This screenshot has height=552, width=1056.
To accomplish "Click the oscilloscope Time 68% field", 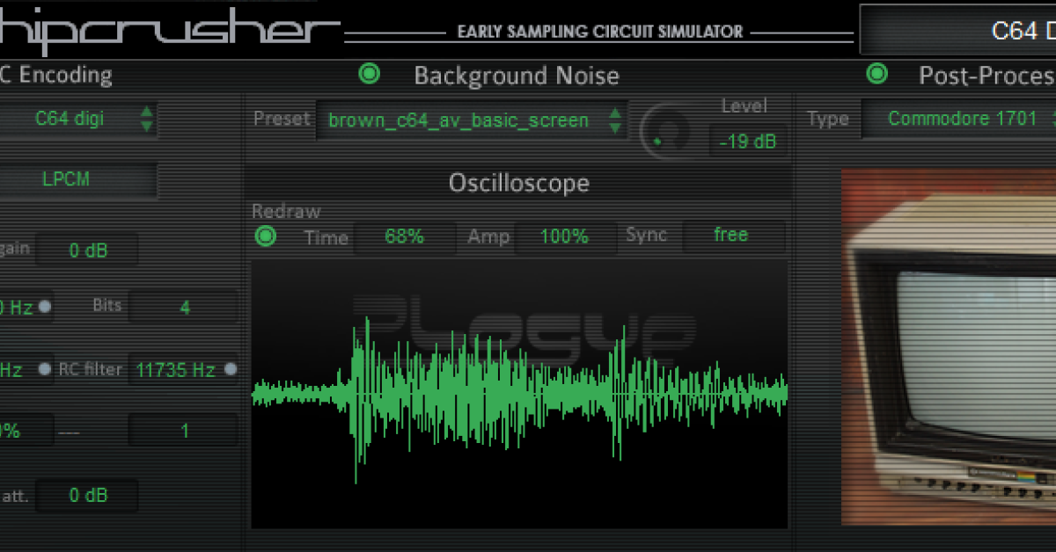I will pyautogui.click(x=405, y=237).
